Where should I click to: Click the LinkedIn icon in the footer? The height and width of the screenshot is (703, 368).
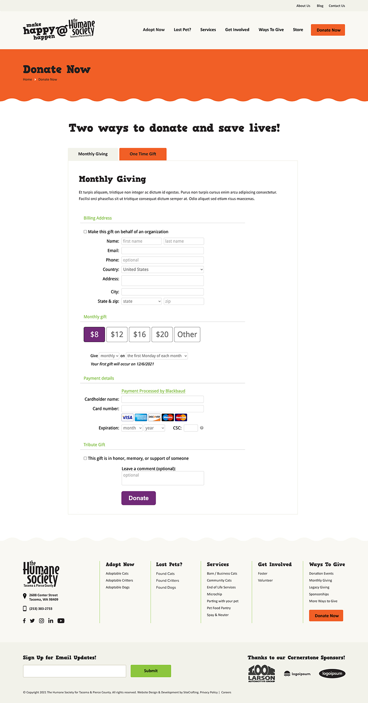point(51,621)
